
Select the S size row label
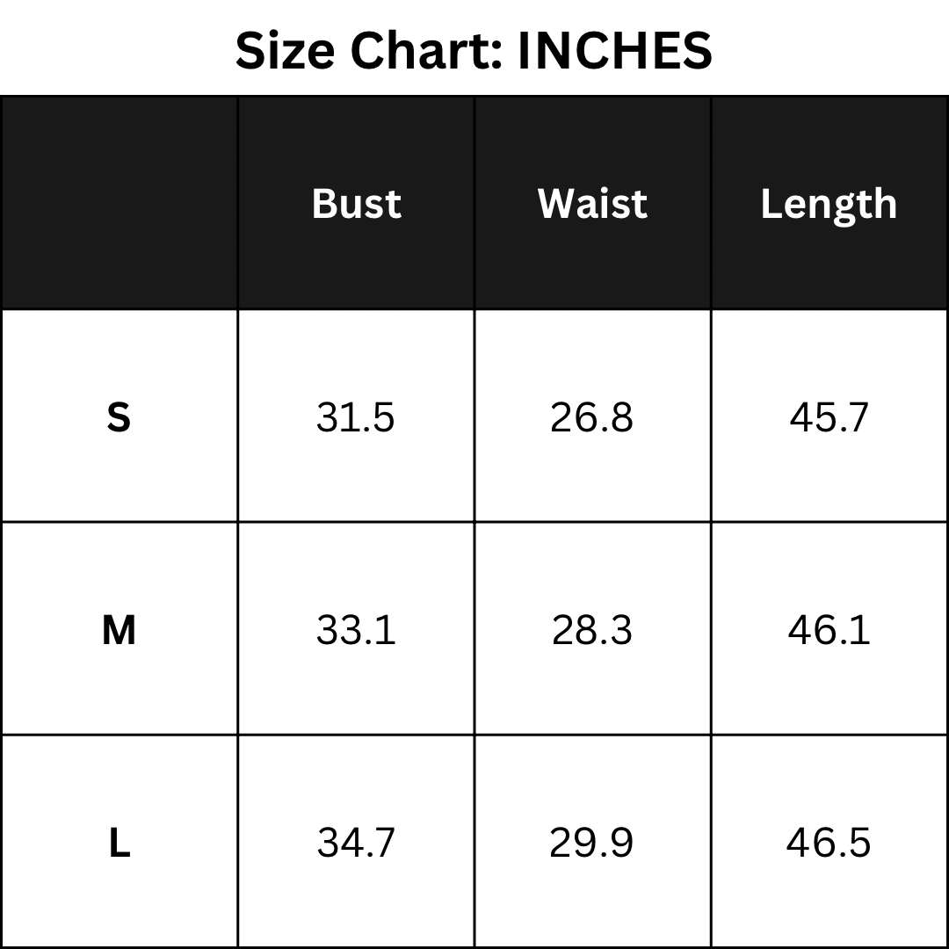pos(119,417)
